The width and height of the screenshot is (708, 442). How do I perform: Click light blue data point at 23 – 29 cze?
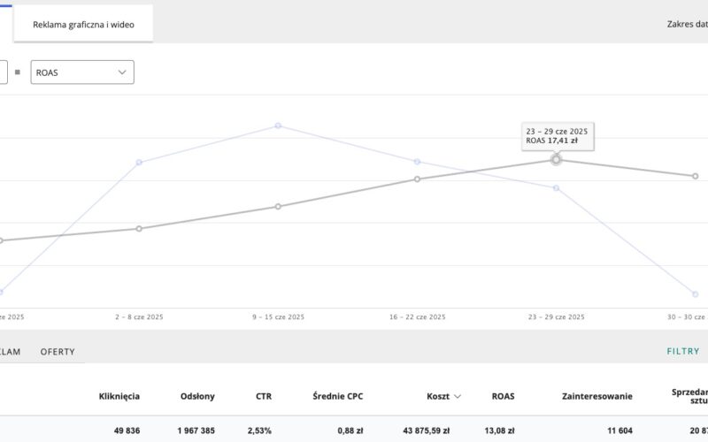click(557, 187)
